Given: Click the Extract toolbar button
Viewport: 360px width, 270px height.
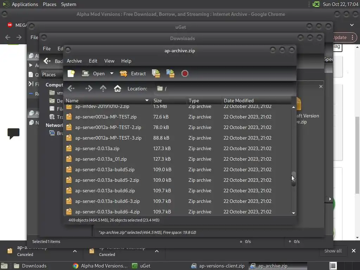Looking at the screenshot, I should (x=133, y=74).
